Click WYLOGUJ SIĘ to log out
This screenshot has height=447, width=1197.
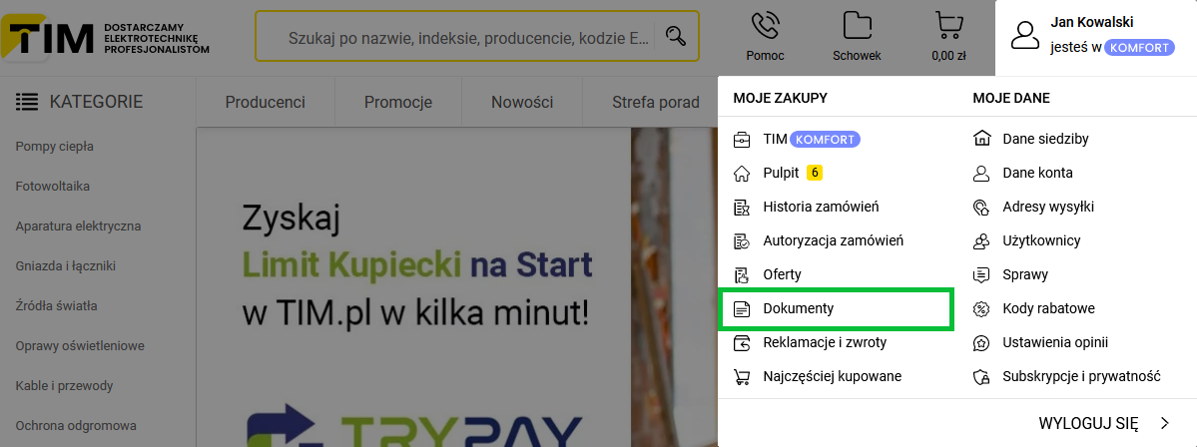pos(1088,423)
